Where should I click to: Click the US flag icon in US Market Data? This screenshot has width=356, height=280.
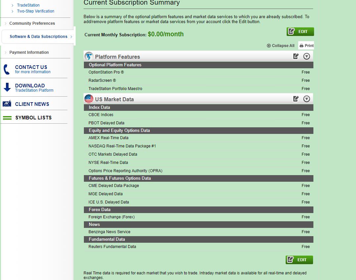pos(89,99)
